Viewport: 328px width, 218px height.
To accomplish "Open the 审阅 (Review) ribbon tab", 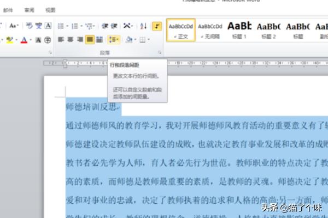I will 30,10.
